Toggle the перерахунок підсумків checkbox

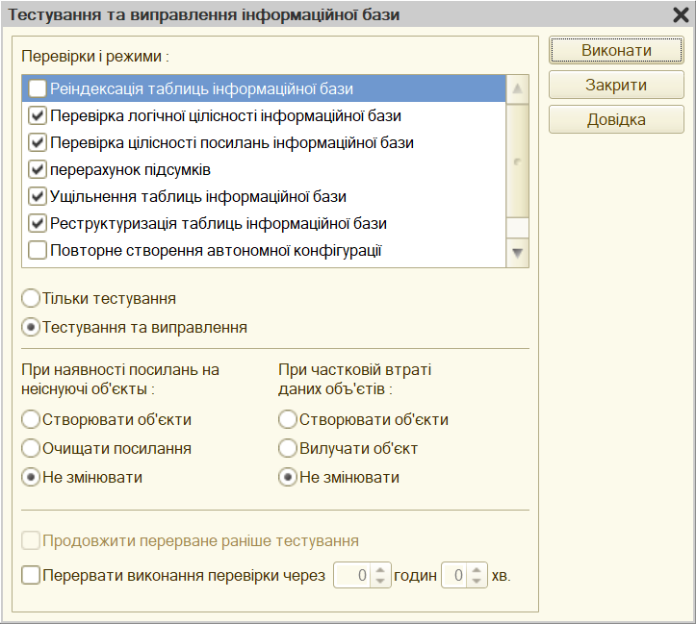pos(38,170)
